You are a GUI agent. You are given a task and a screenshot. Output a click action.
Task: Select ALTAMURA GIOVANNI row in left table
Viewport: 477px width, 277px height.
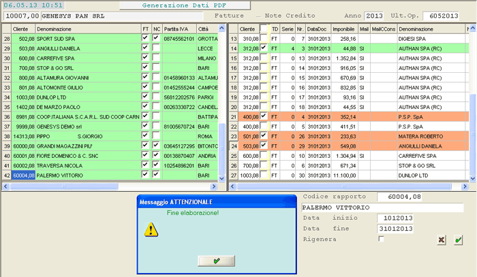pos(110,78)
